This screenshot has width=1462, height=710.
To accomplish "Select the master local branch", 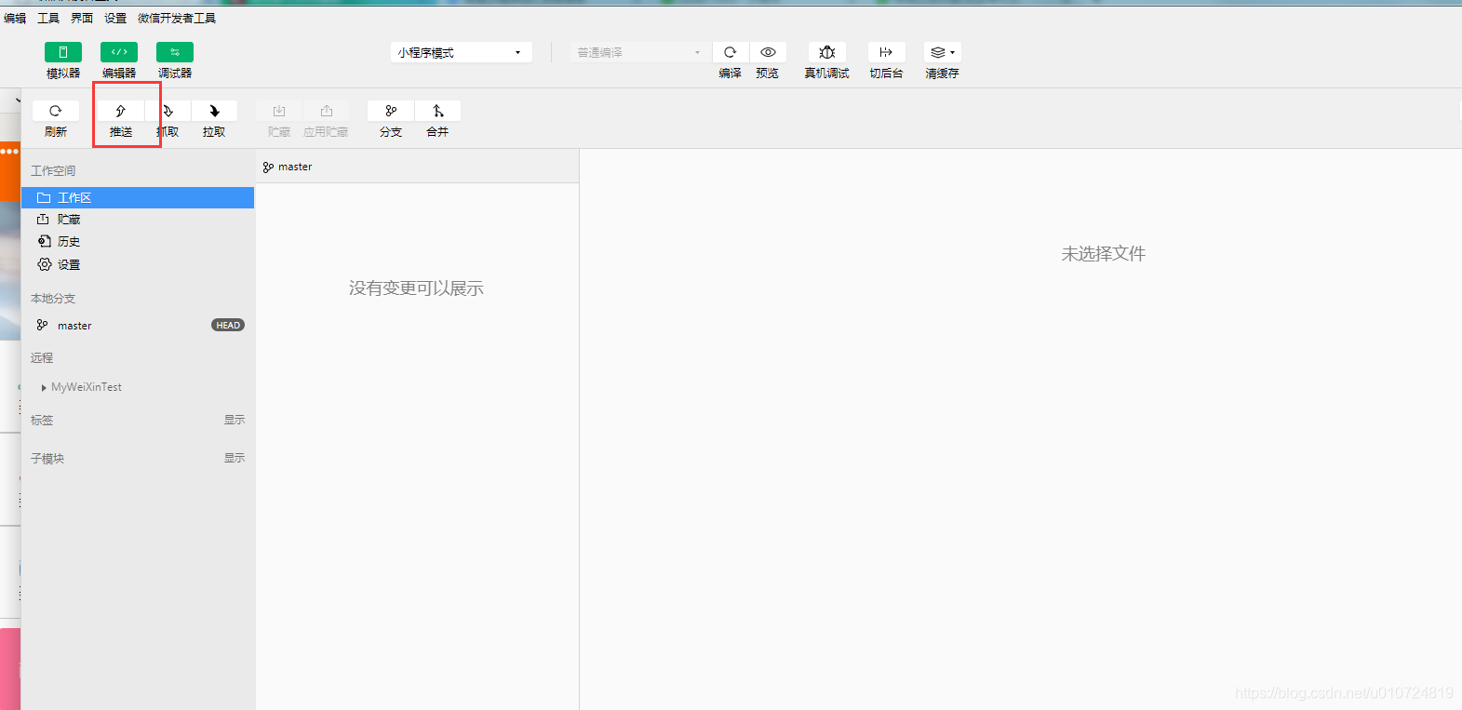I will point(138,326).
